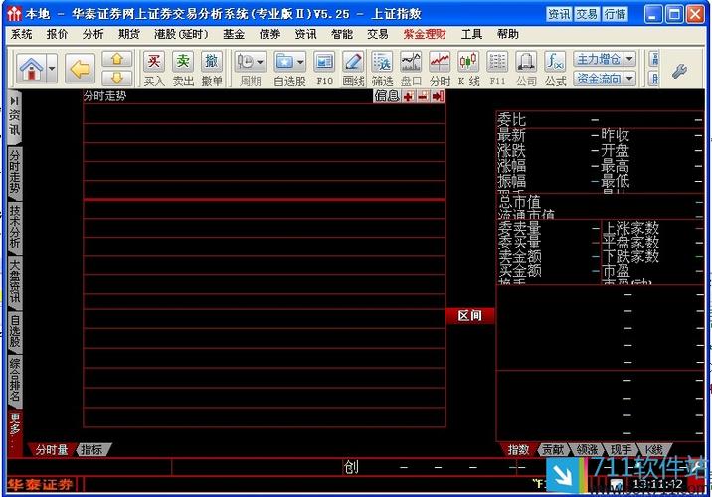The image size is (712, 497).
Task: Open the 撤单 cancel order icon
Action: 212,62
